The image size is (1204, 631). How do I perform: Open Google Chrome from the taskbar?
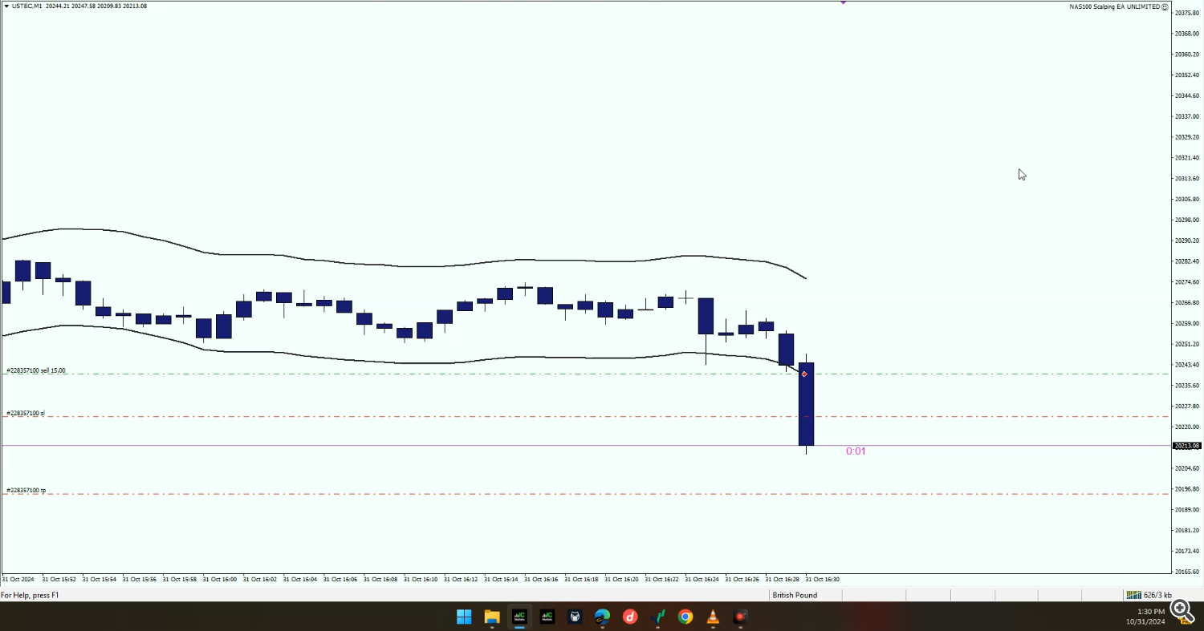685,617
